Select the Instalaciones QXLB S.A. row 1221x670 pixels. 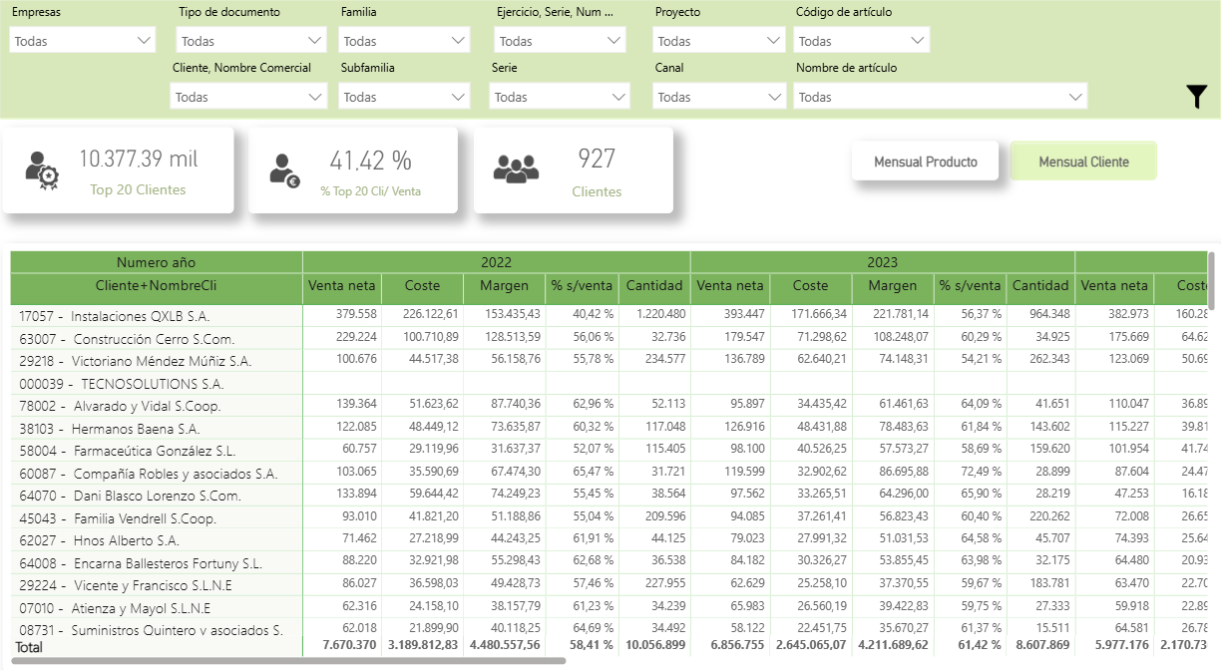click(140, 315)
